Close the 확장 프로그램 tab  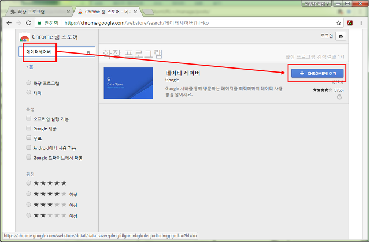pos(68,12)
